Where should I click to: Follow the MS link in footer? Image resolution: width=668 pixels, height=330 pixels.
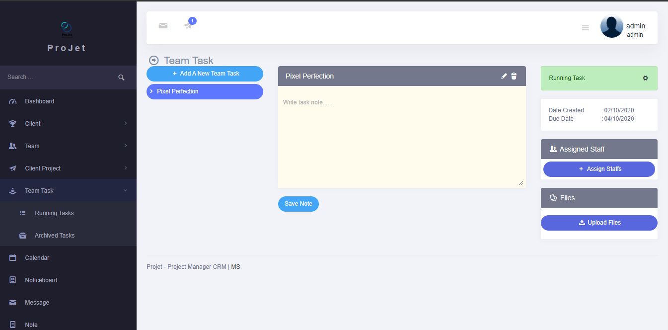coord(235,267)
